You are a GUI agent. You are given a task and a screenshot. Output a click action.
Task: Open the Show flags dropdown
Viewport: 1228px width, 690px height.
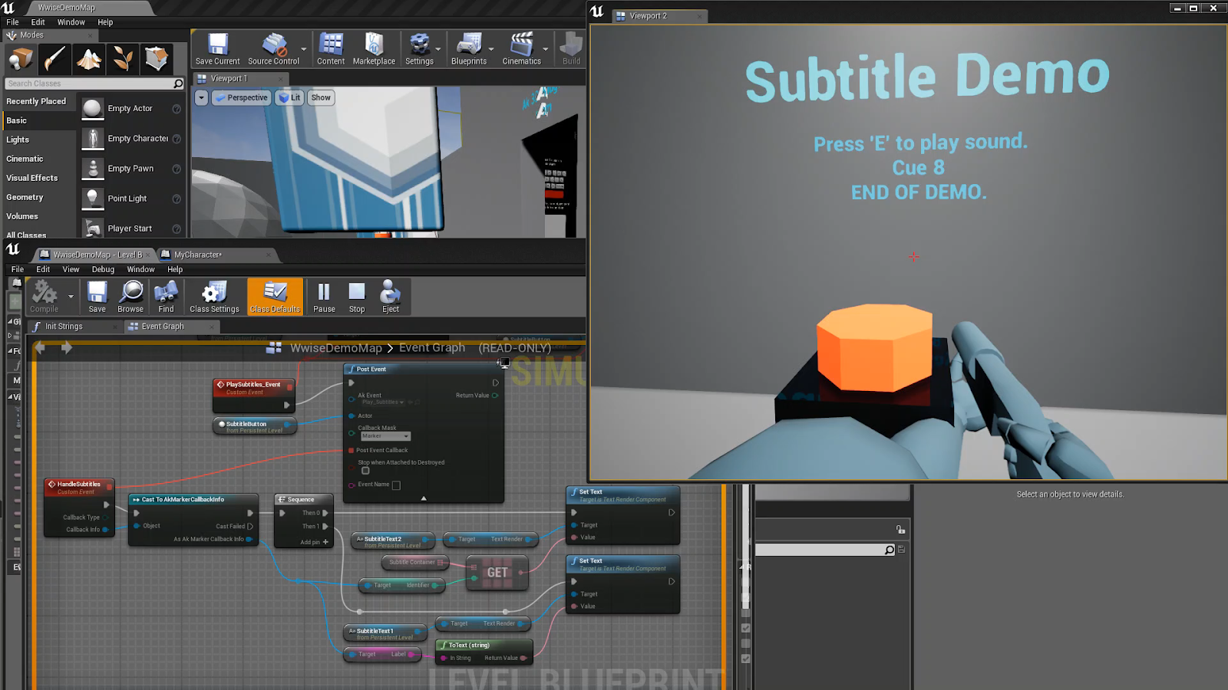click(x=321, y=98)
